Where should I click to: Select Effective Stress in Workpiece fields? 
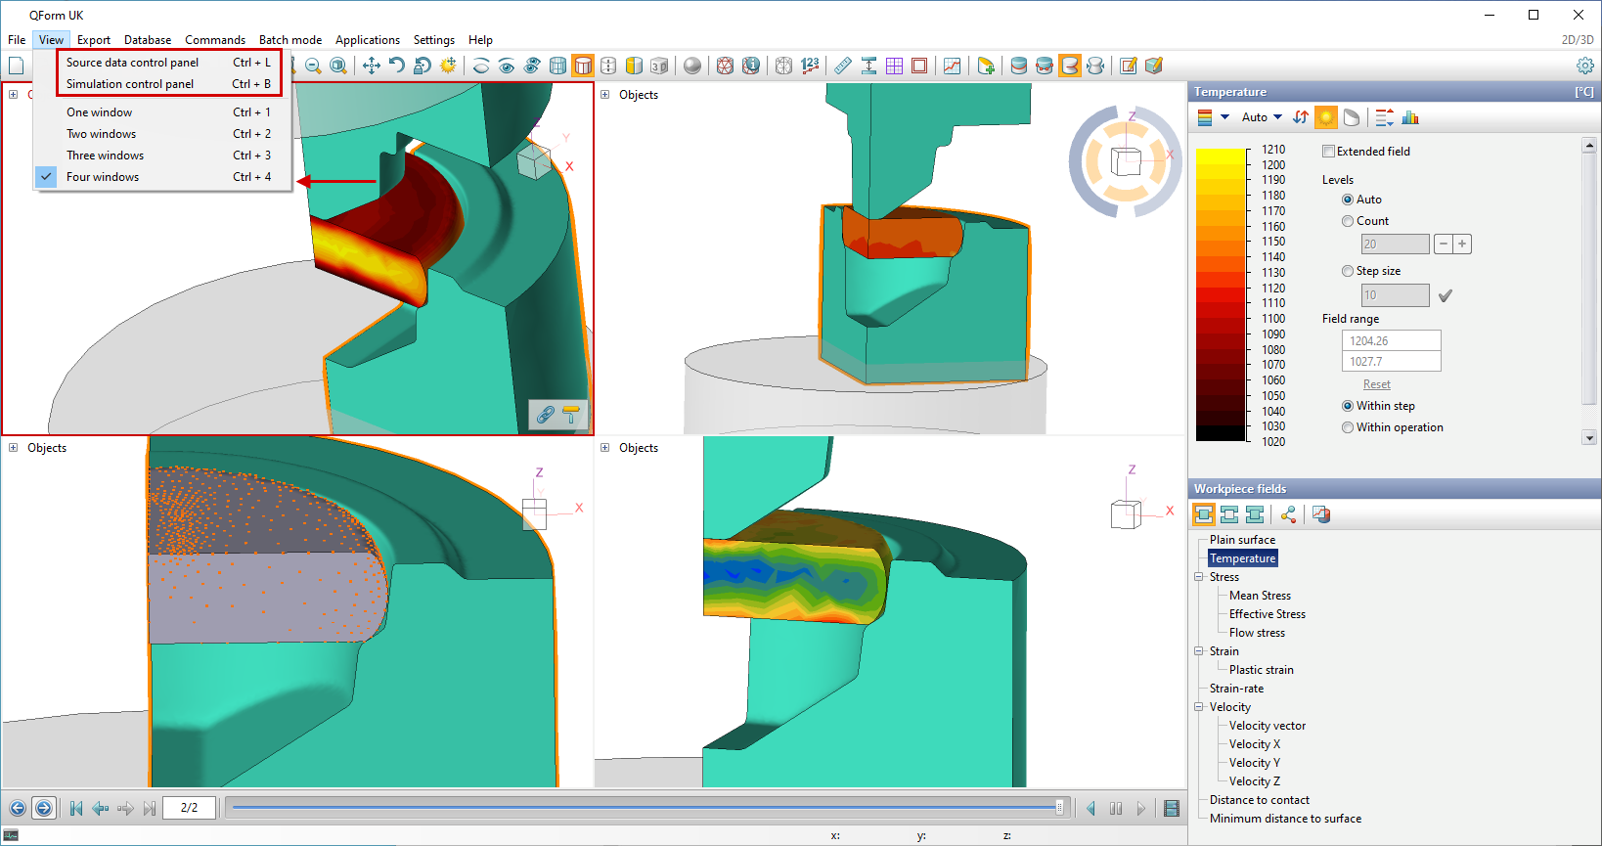click(1267, 614)
